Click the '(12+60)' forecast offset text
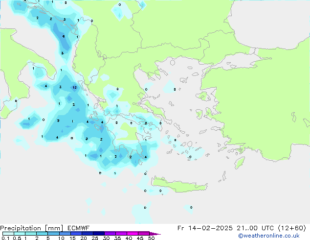The image size is (310, 240). pyautogui.click(x=292, y=228)
